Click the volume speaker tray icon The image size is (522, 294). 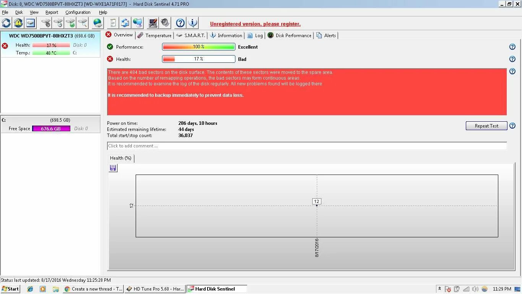click(475, 289)
